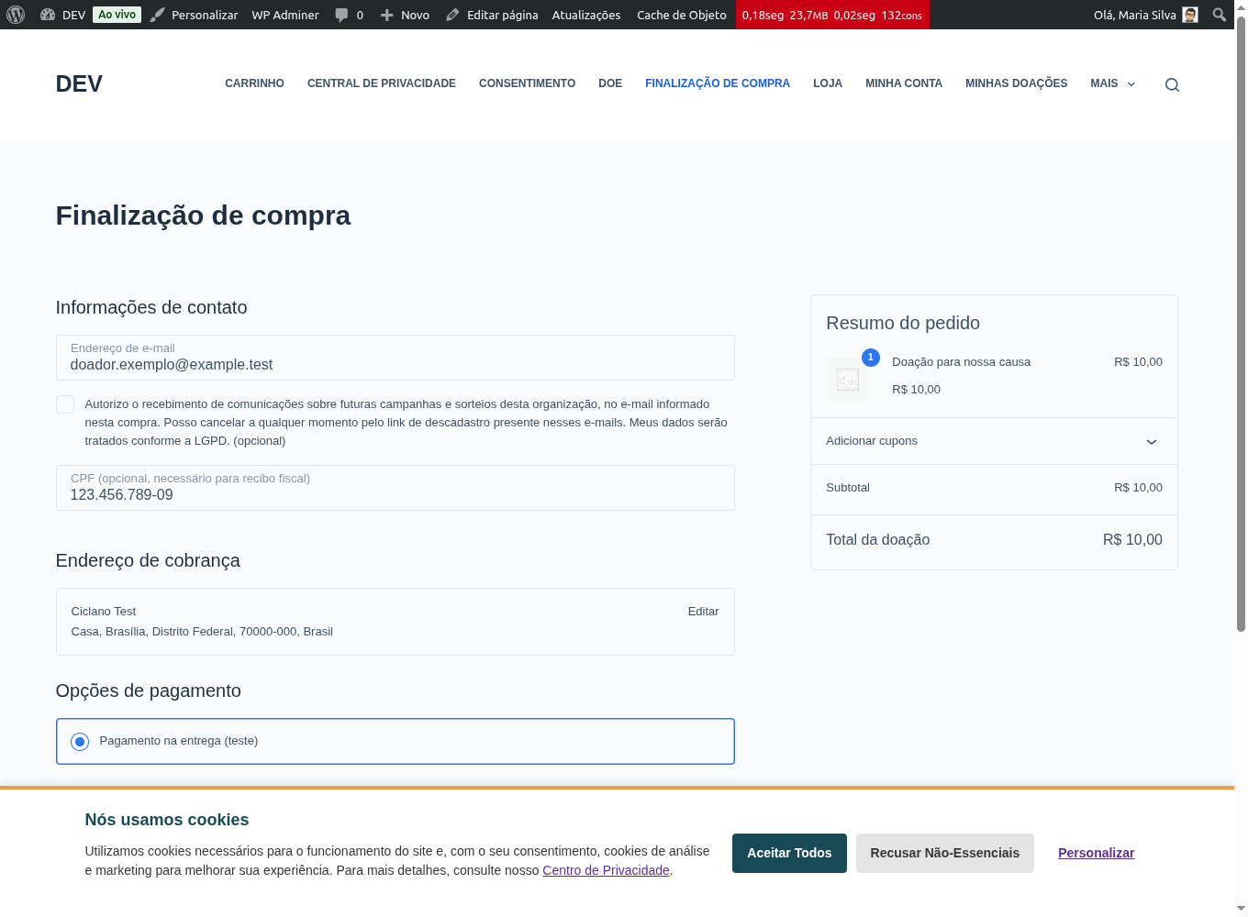Click the plus icon next to Novo
Viewport: 1248px width, 917px height.
pos(386,15)
